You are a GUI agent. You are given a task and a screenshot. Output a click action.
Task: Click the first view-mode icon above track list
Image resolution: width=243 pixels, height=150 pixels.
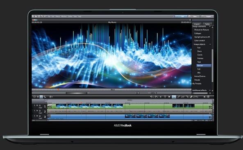[34, 97]
